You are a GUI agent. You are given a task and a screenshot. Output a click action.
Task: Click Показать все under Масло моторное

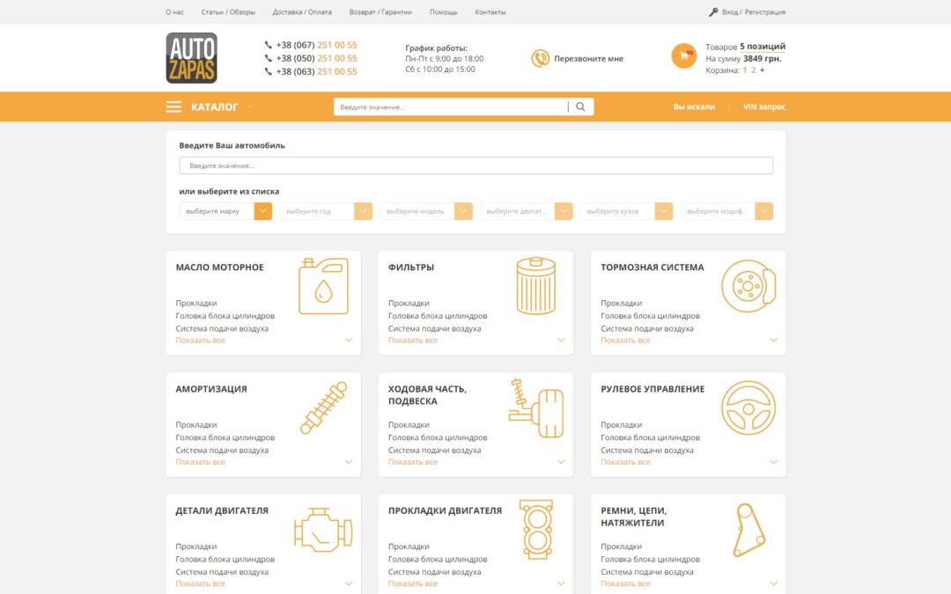point(200,340)
